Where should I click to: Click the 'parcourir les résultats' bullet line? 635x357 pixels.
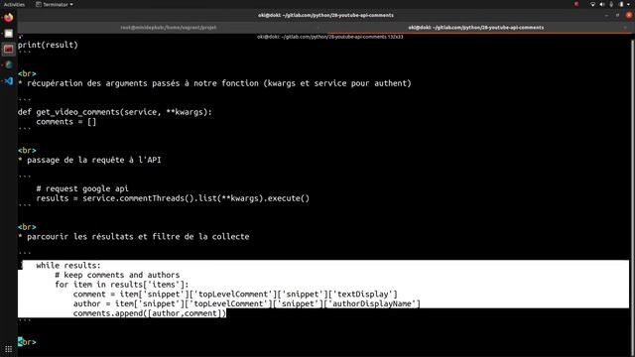point(134,237)
